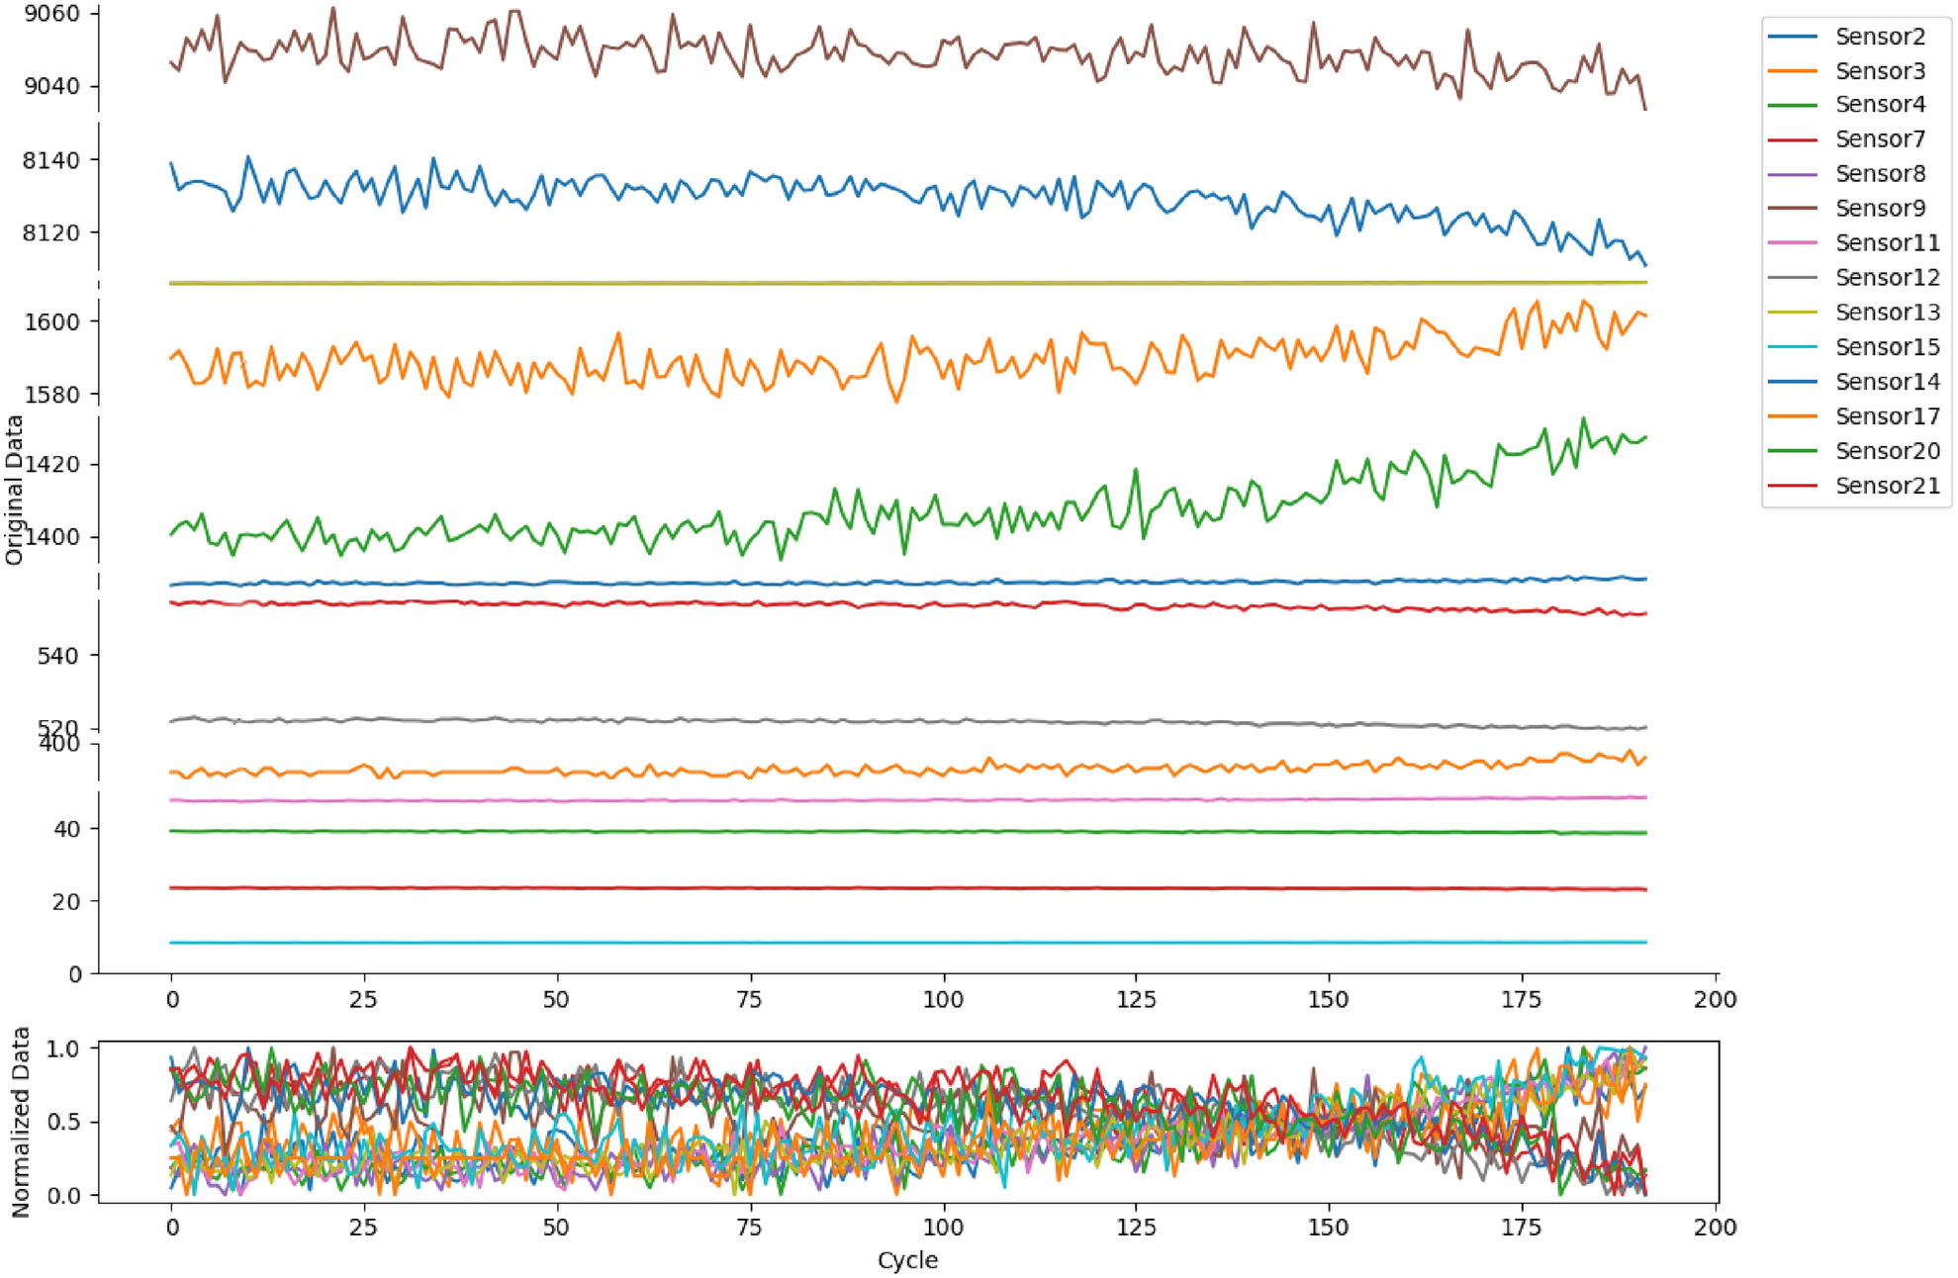The width and height of the screenshot is (1958, 1278).
Task: Click the 100 tick on upper x-axis
Action: coord(942,999)
